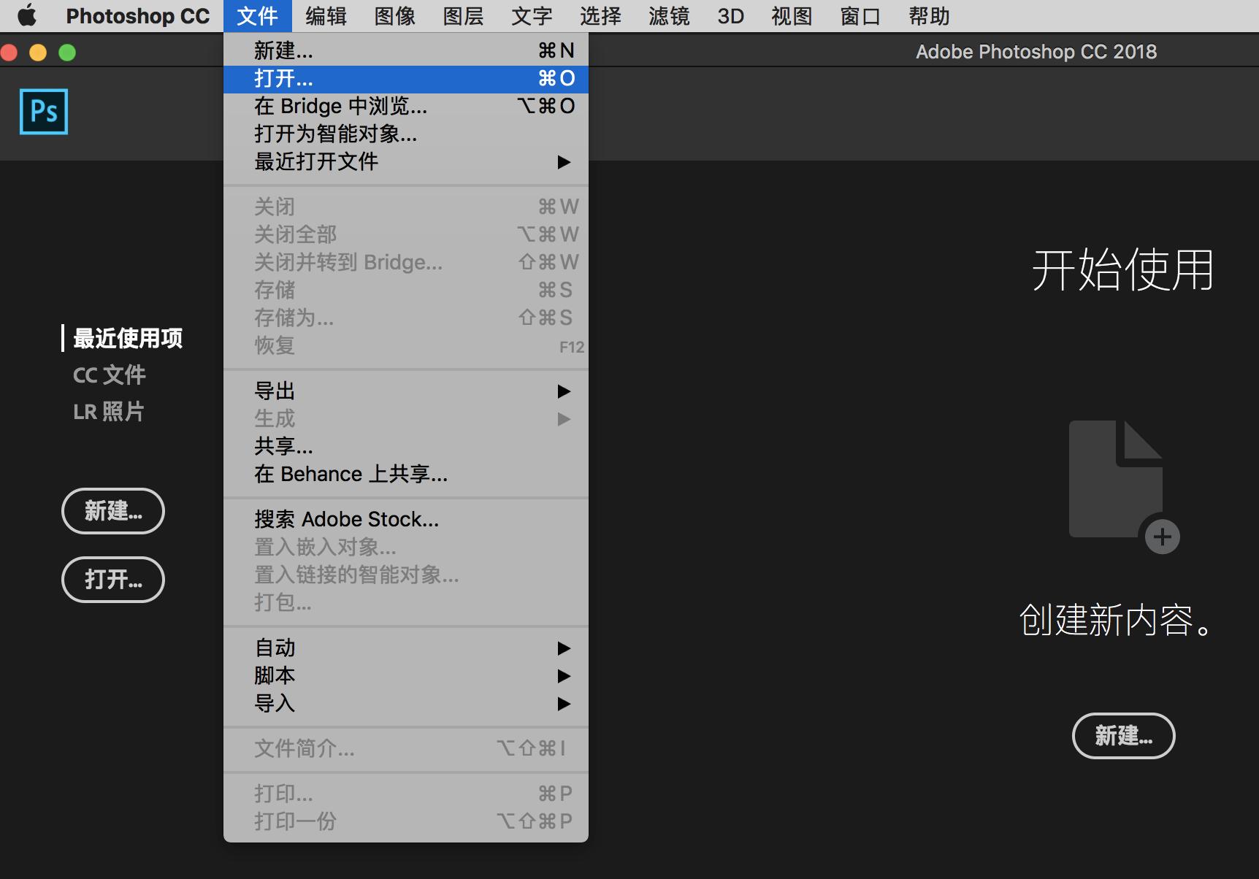Image resolution: width=1259 pixels, height=879 pixels.
Task: Click the 新建... button in the sidebar
Action: coord(112,511)
